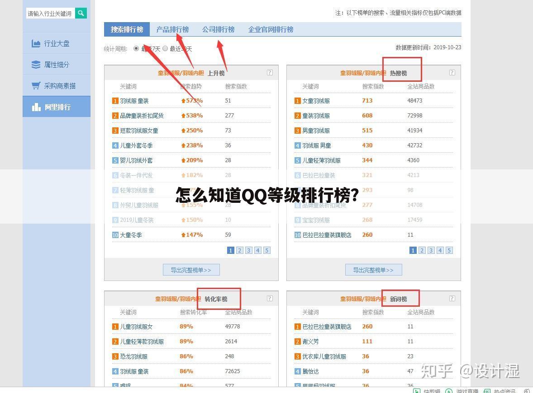Screen dimensions: 533x393
Task: Switch to 搜索排行榜 tab
Action: (127, 29)
